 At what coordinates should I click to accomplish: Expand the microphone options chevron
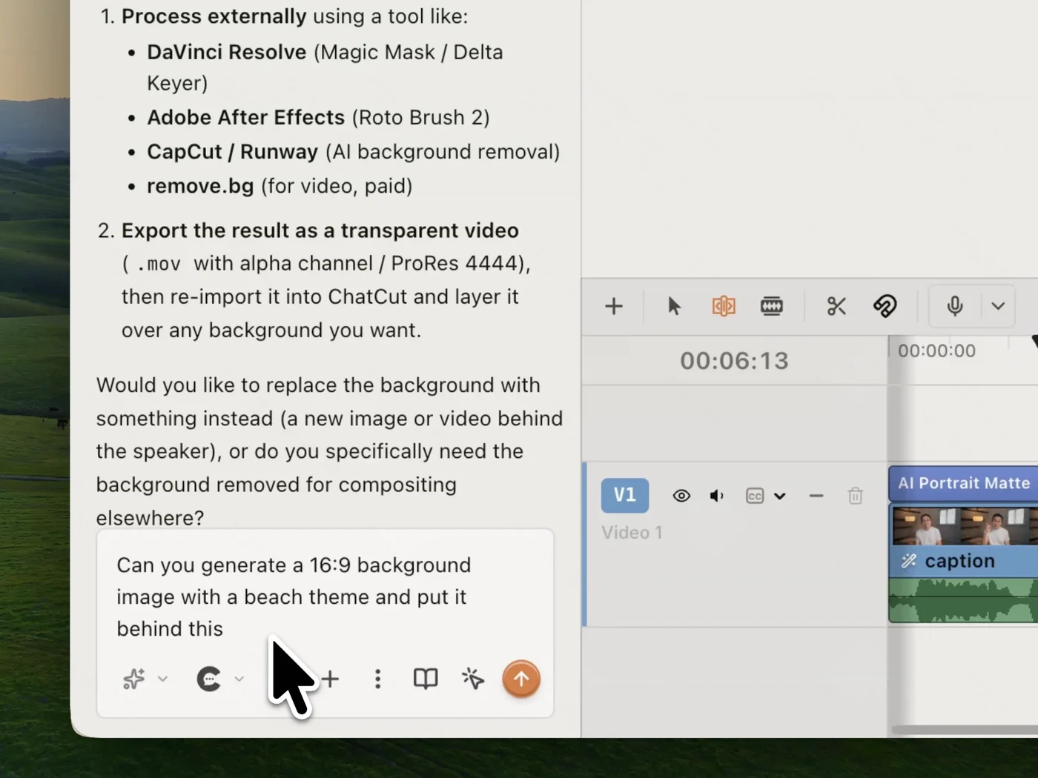tap(998, 306)
